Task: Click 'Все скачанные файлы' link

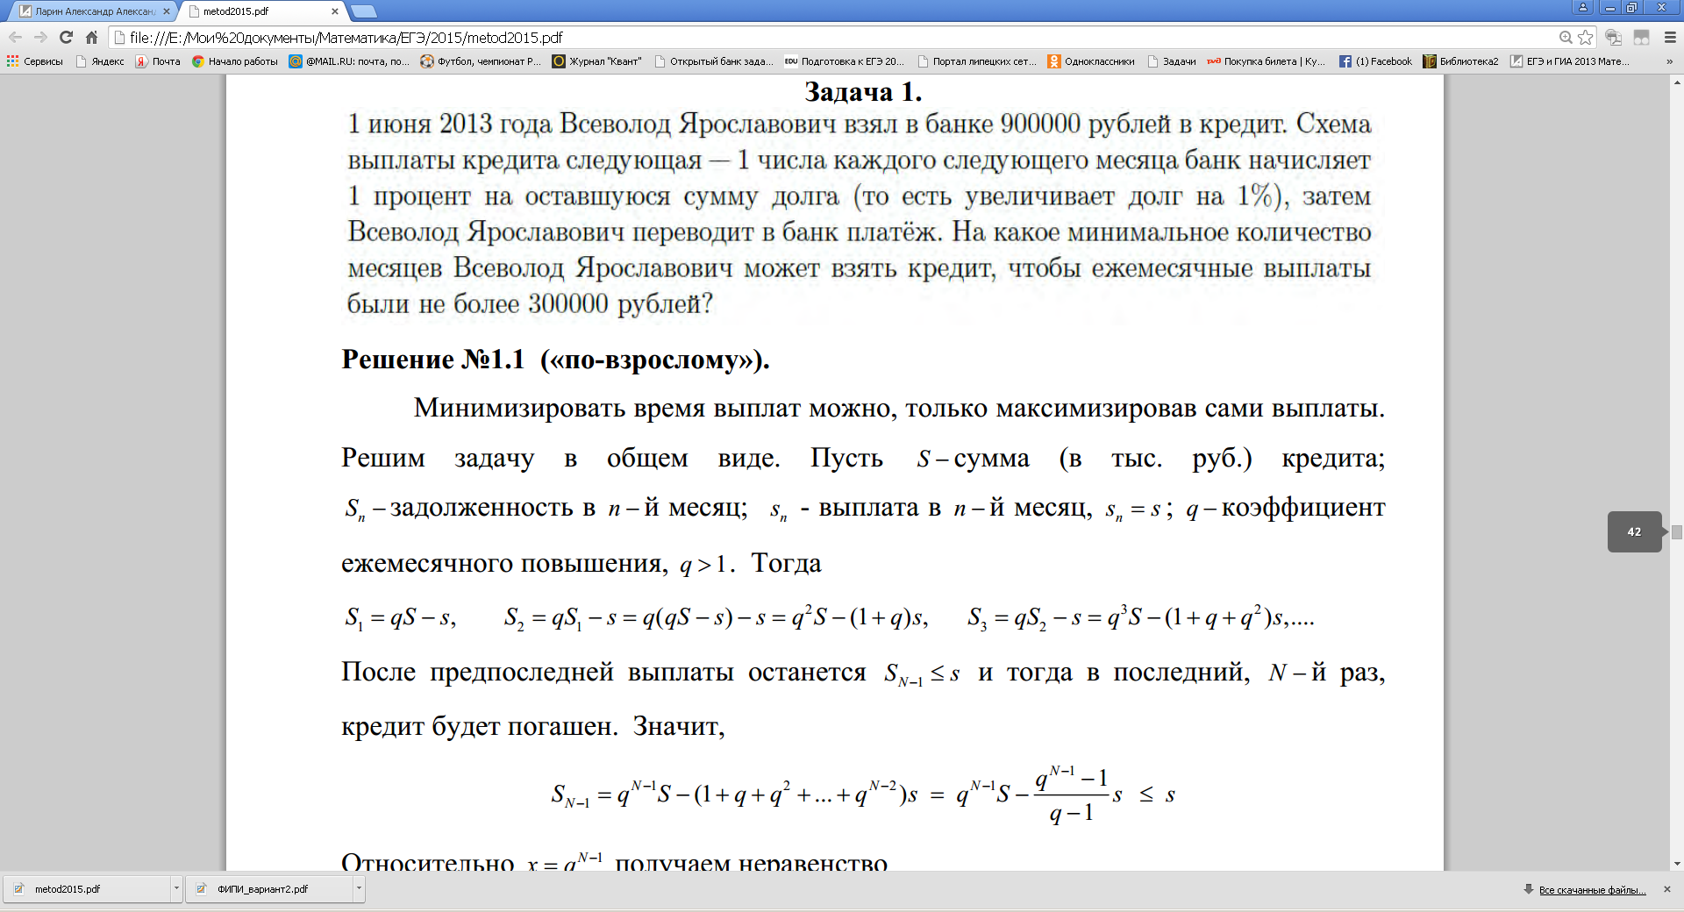Action: 1592,889
